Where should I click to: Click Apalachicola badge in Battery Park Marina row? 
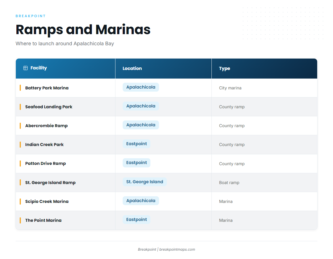pyautogui.click(x=141, y=87)
